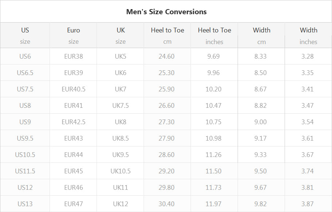Select the UK8.5 cell
Image resolution: width=332 pixels, height=212 pixels.
[120, 138]
